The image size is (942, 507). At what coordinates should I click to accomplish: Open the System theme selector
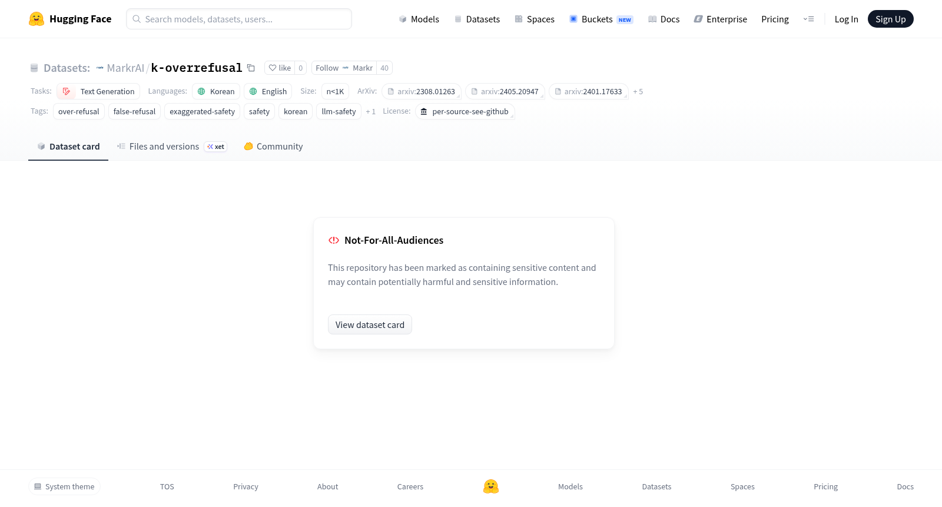pyautogui.click(x=64, y=486)
